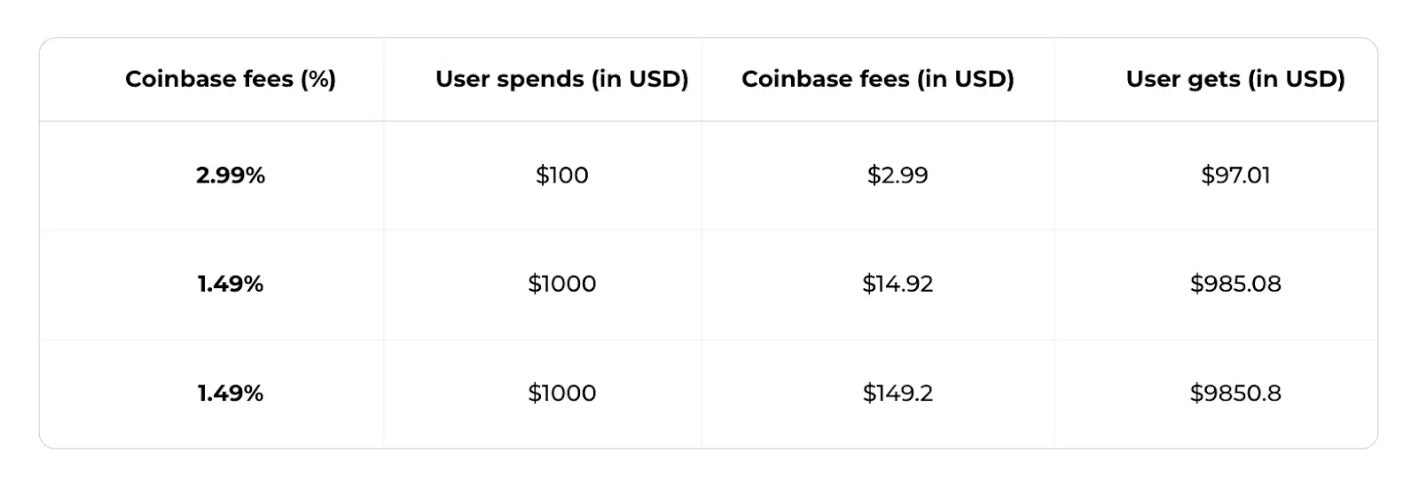Screen dimensions: 1419x493
Task: Select $1000 in the $985.08 row
Action: (x=561, y=284)
